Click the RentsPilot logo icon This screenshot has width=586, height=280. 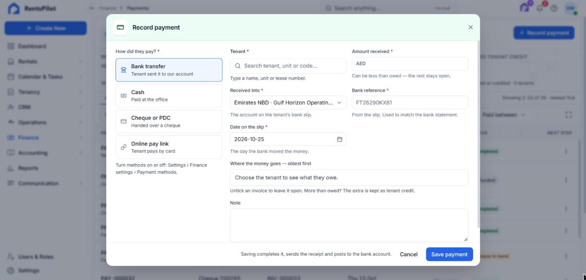coord(14,8)
